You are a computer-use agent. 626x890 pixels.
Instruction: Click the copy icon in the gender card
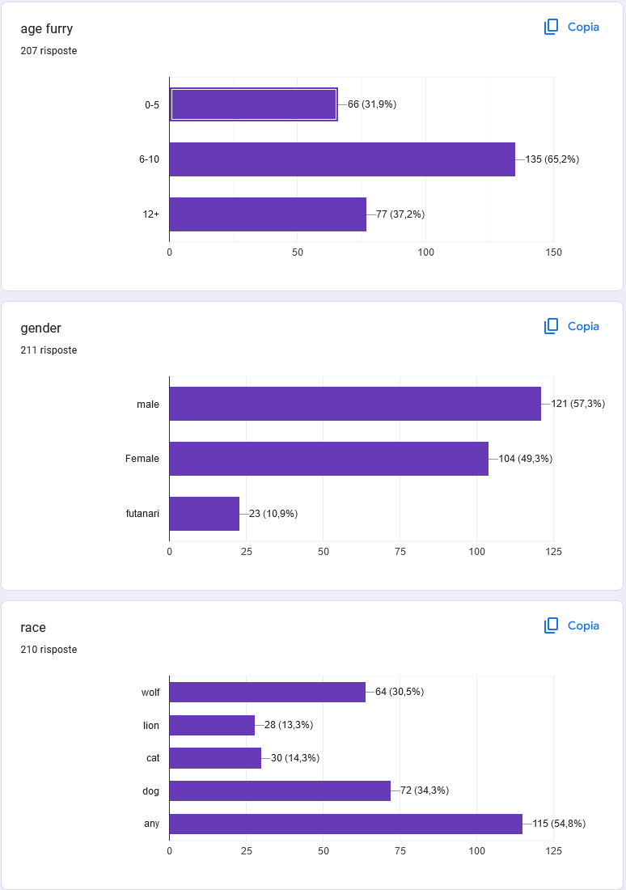(x=552, y=326)
